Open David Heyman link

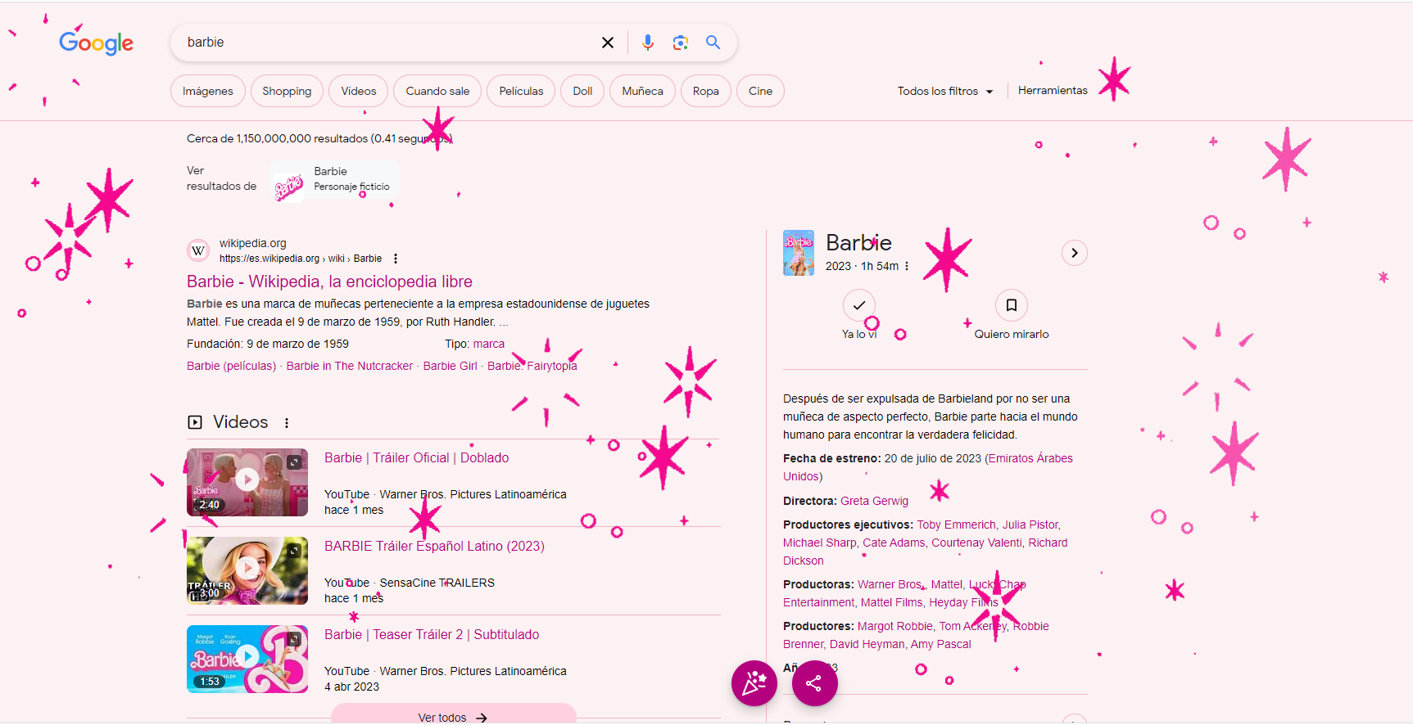867,644
